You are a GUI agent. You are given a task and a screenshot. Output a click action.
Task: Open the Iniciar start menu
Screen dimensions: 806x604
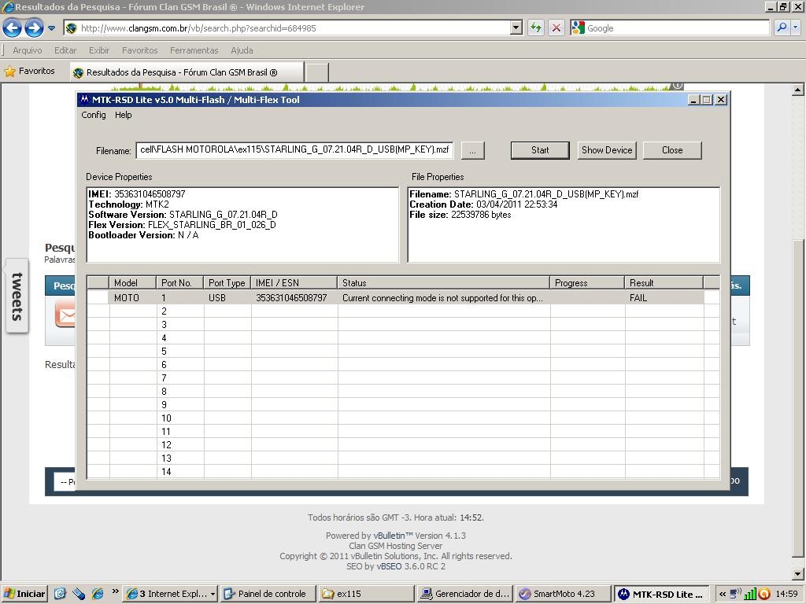[x=24, y=594]
